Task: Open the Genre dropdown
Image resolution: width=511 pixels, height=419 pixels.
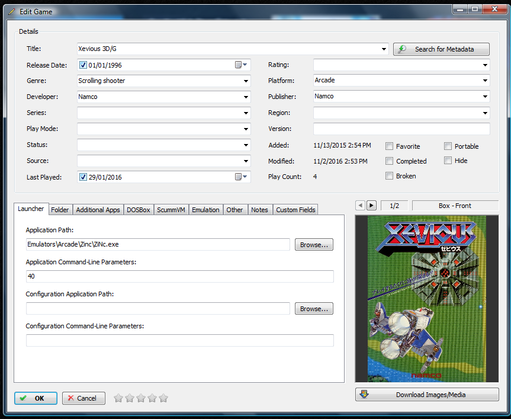Action: pyautogui.click(x=246, y=81)
